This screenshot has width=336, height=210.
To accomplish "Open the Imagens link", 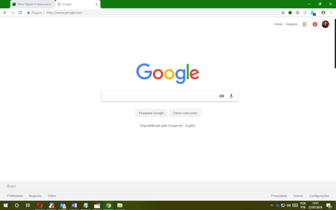I will click(291, 24).
